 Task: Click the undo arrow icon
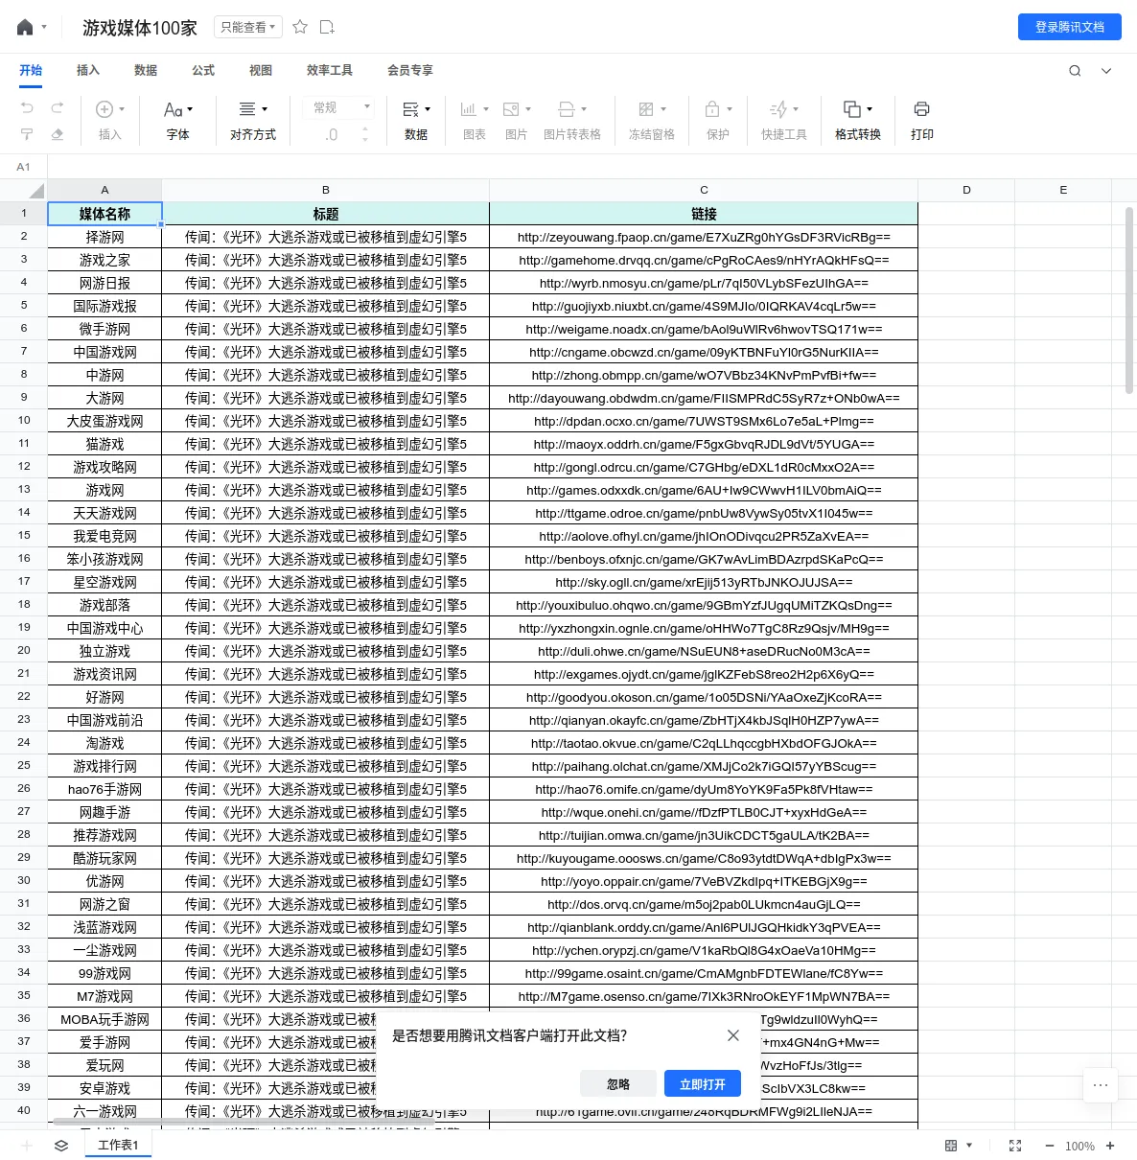27,108
